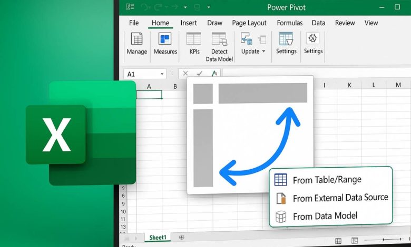This screenshot has width=411, height=247.
Task: Open the Formulas ribbon tab
Action: tap(289, 23)
